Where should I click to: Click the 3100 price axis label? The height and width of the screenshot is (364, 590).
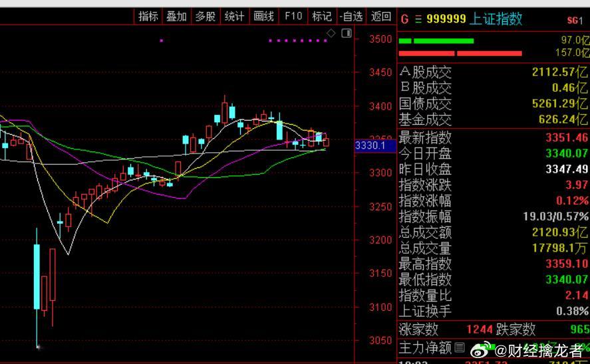(380, 308)
